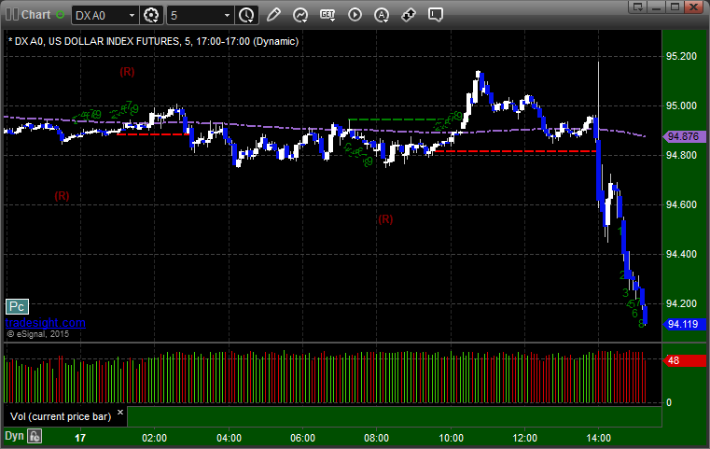Open the tradesight.com link

click(x=46, y=323)
